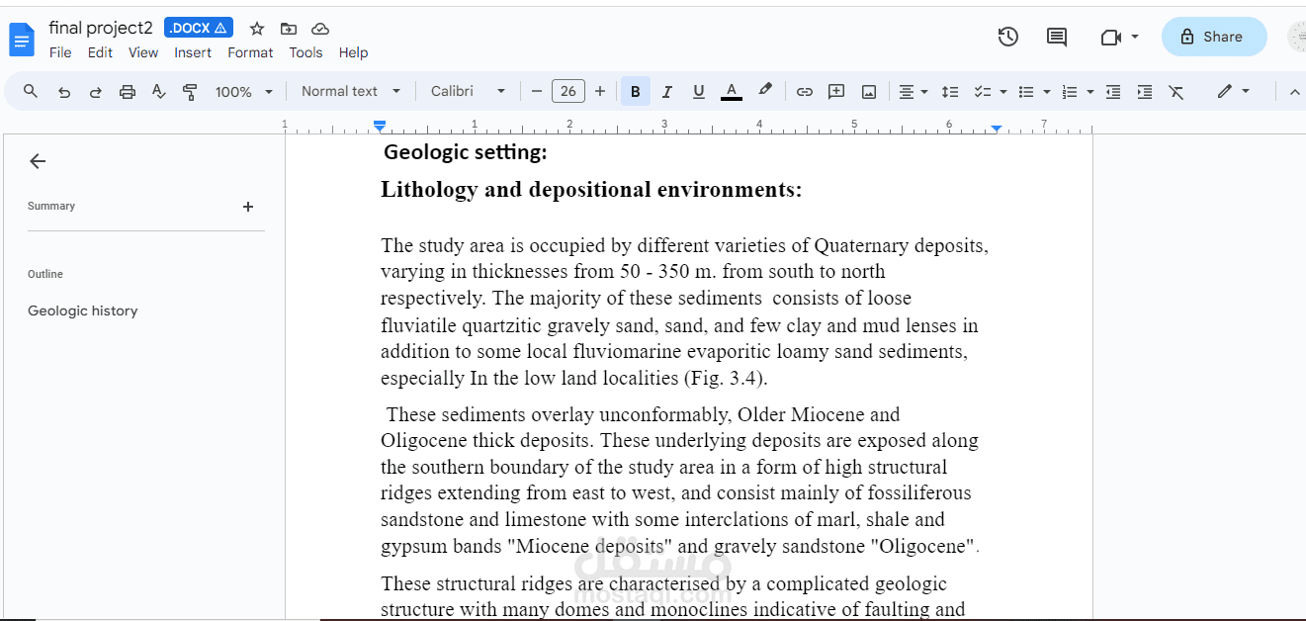Toggle italic formatting
The width and height of the screenshot is (1306, 621).
(x=667, y=92)
